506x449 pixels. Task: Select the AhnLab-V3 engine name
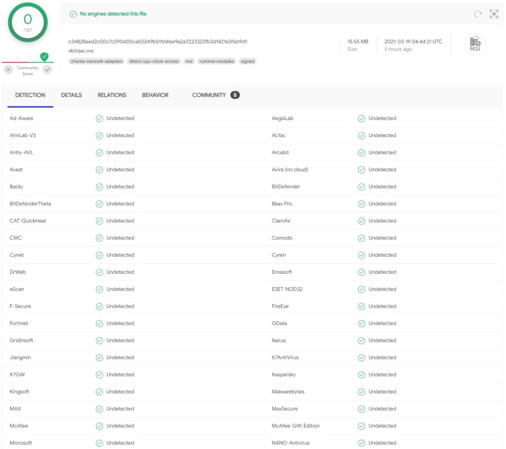click(23, 135)
